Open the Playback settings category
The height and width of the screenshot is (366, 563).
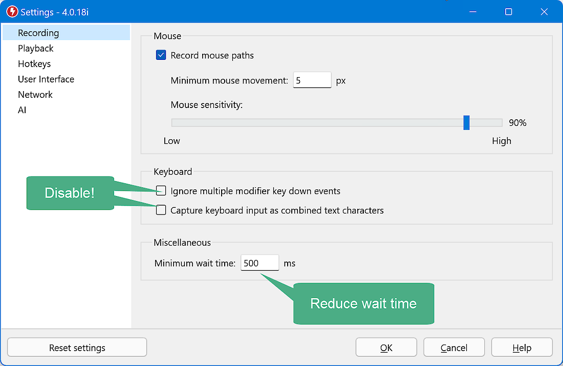click(36, 48)
